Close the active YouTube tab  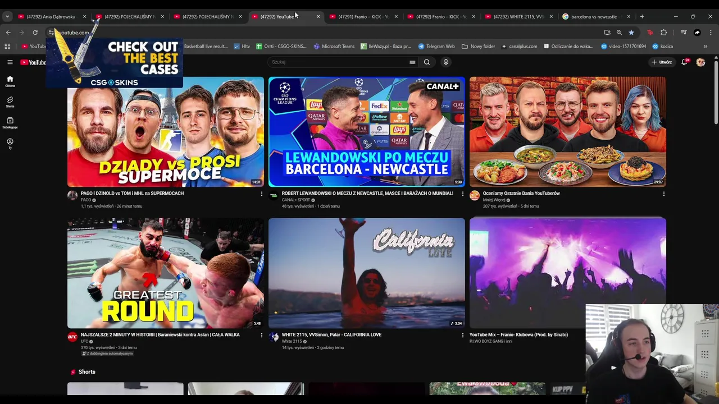click(318, 17)
